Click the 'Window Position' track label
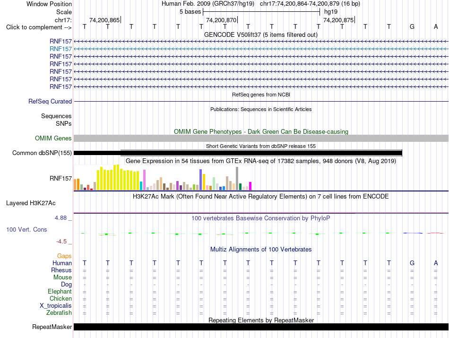Screen dimensions: 449x338 pyautogui.click(x=49, y=4)
